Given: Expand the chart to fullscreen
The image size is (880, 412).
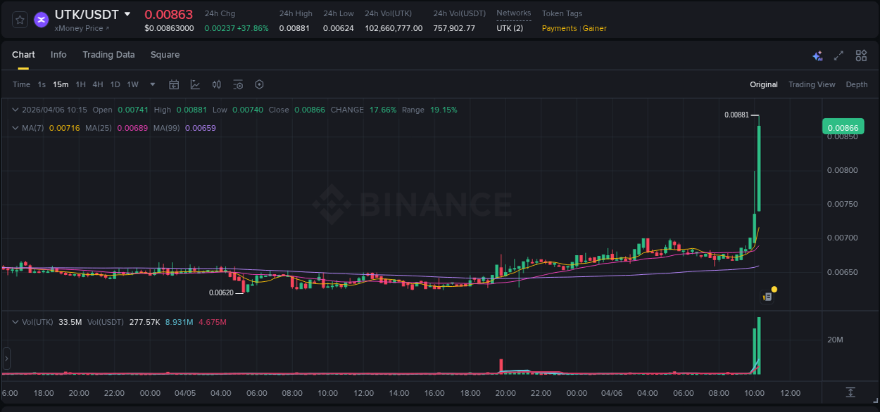Looking at the screenshot, I should coord(839,55).
